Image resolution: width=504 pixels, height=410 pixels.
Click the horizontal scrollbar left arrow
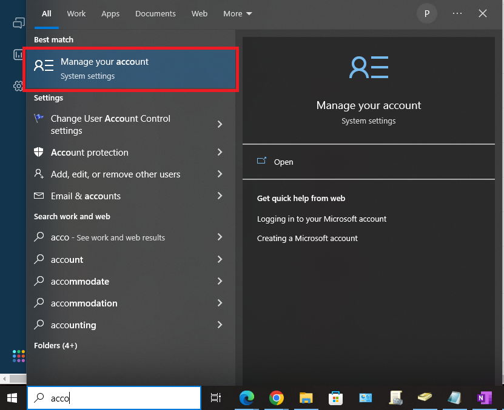pos(4,379)
